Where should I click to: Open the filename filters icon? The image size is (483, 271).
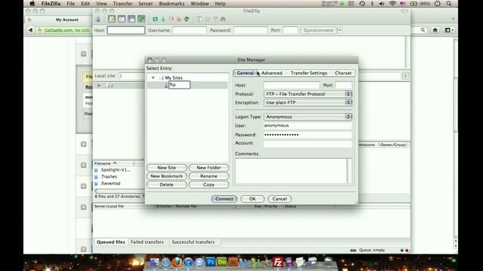pyautogui.click(x=199, y=19)
